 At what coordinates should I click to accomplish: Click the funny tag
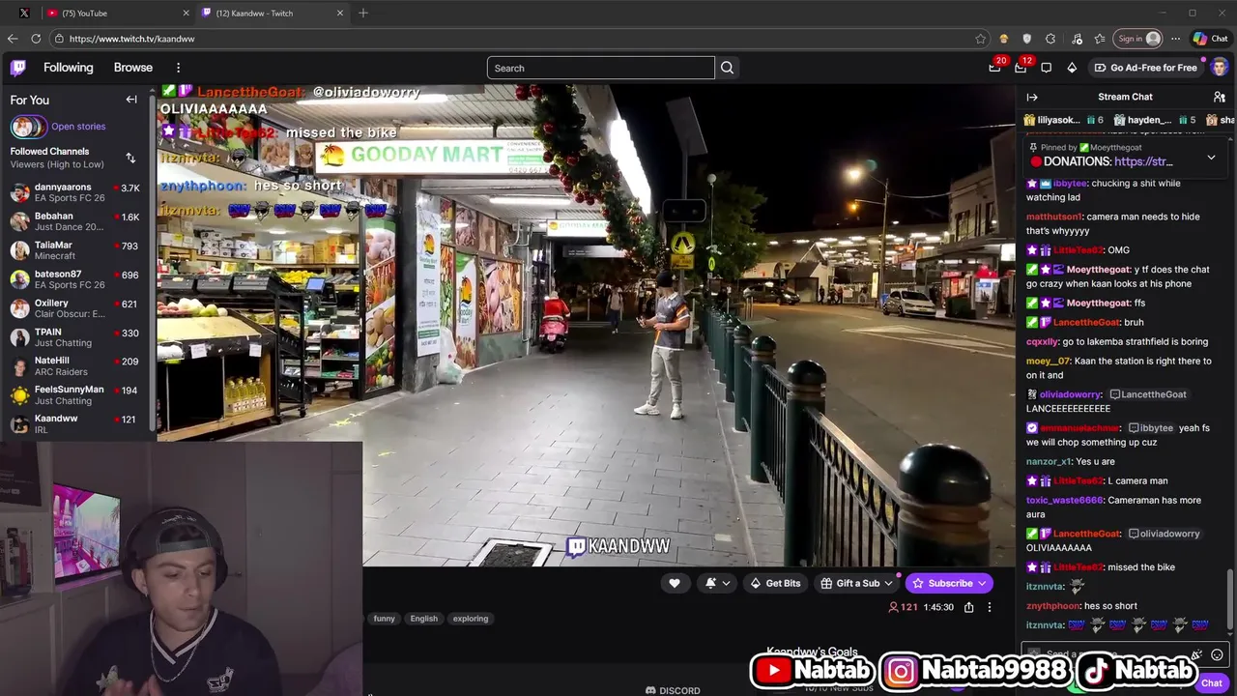pyautogui.click(x=385, y=619)
